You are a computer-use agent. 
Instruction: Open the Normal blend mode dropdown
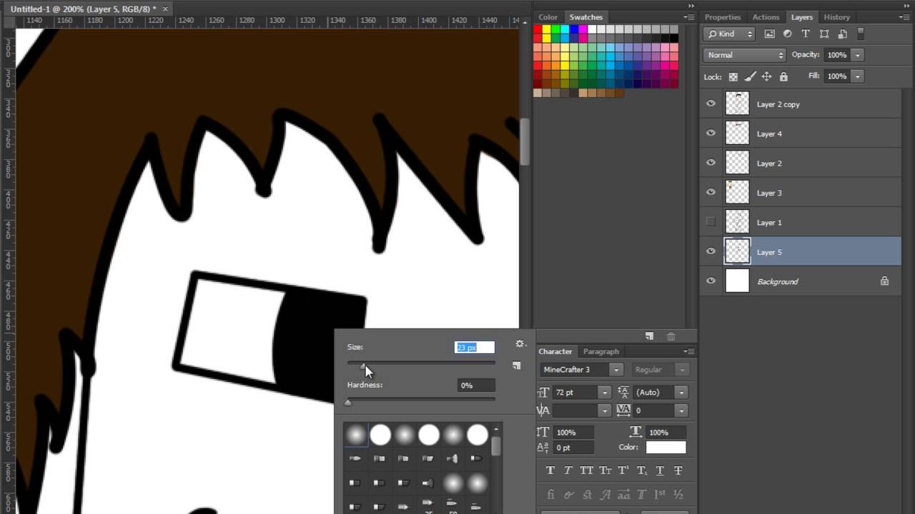[744, 55]
